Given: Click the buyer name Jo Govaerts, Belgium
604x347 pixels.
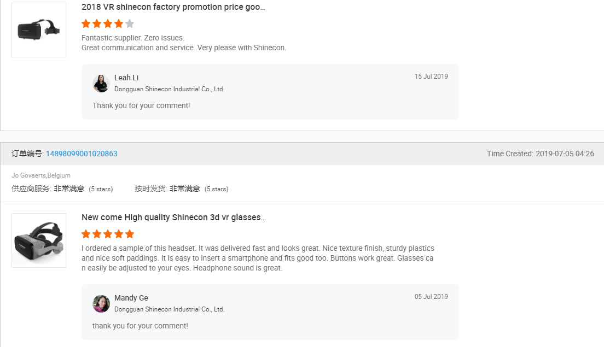Looking at the screenshot, I should (41, 175).
